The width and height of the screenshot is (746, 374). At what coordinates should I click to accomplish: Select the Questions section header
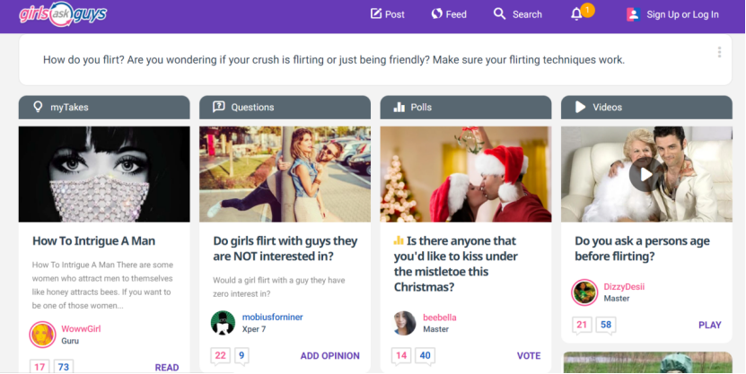[x=252, y=107]
